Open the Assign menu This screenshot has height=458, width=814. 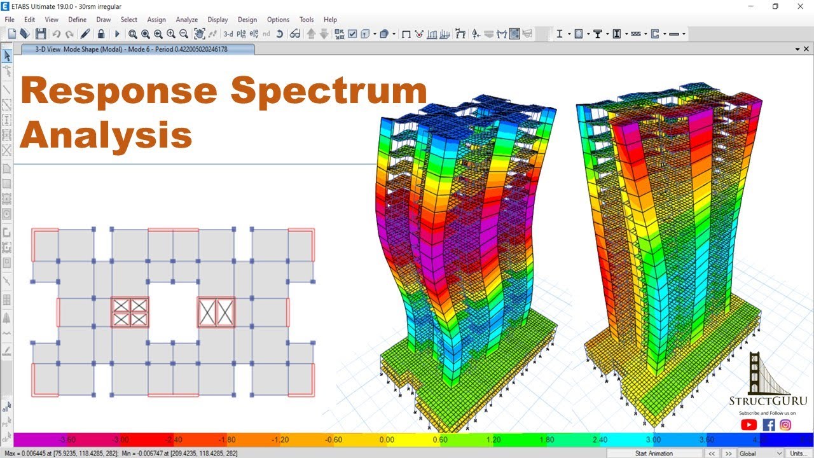pos(156,20)
